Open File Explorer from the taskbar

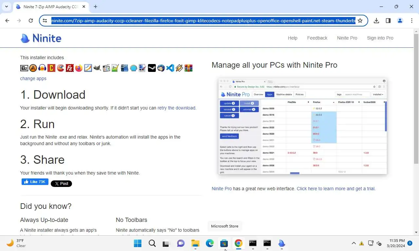click(195, 243)
